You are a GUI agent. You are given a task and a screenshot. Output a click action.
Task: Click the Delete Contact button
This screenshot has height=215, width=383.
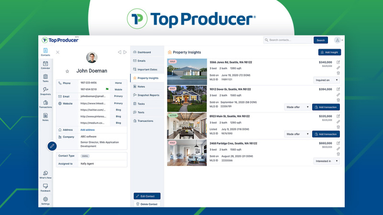(147, 204)
